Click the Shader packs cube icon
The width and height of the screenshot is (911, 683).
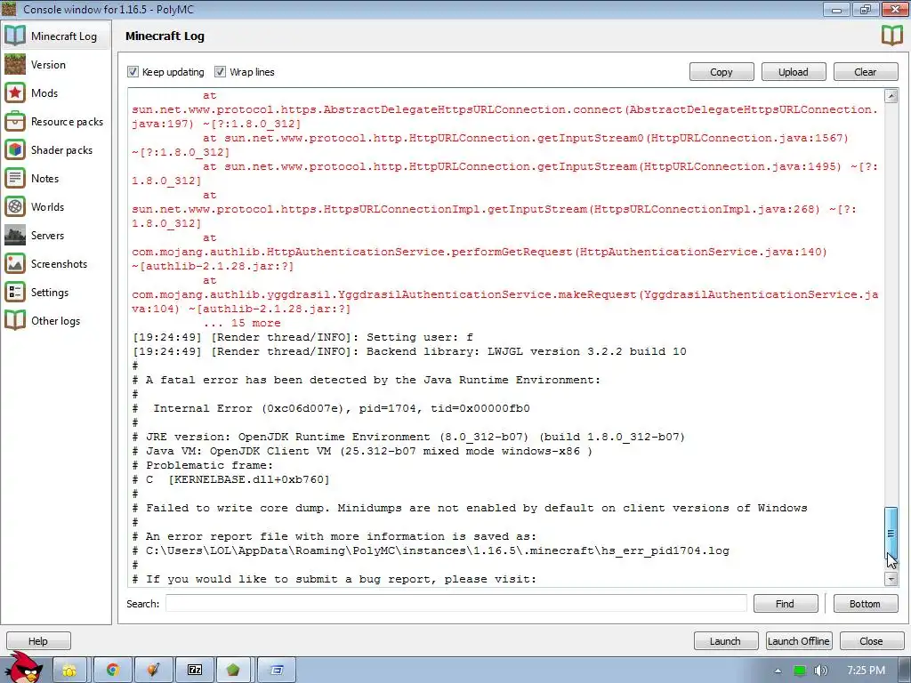15,149
